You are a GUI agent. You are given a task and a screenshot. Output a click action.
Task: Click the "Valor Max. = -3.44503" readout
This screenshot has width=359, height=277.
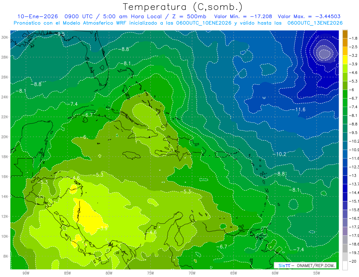coord(309,16)
